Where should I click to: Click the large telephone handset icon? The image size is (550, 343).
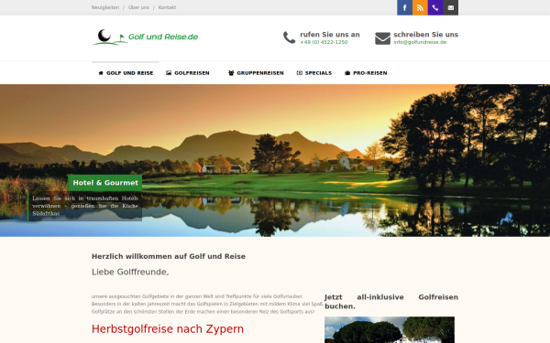(290, 38)
